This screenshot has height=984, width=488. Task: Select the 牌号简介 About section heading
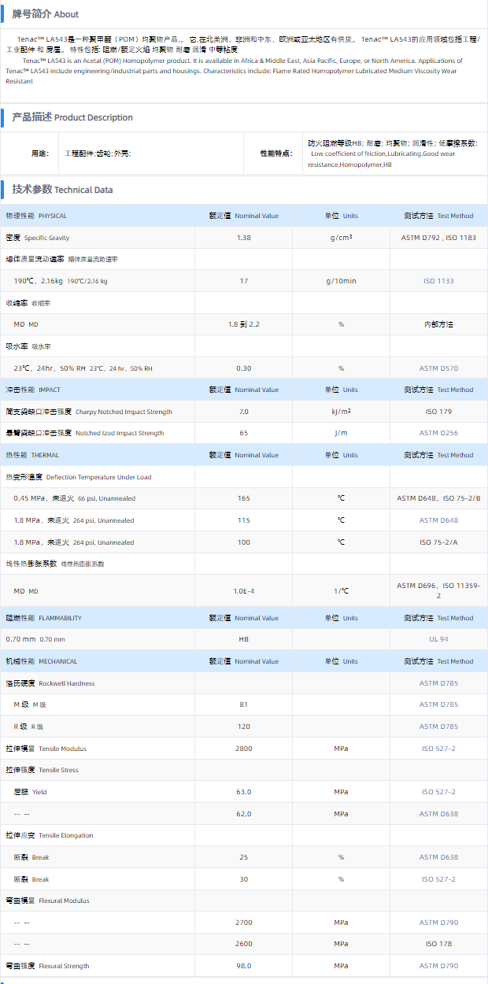(x=45, y=14)
